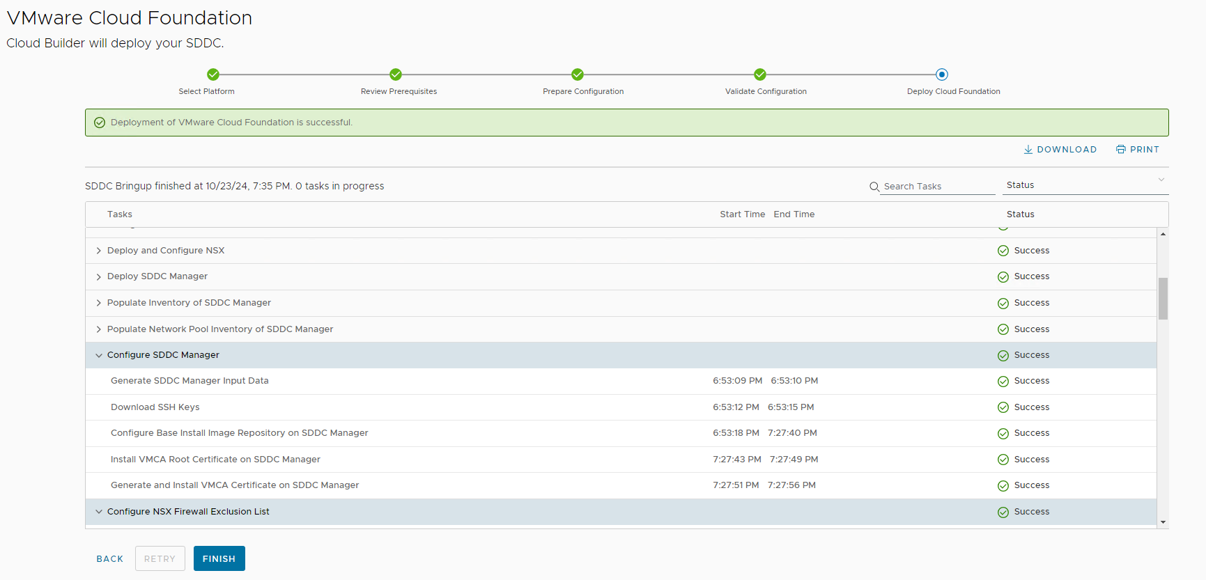This screenshot has width=1206, height=580.
Task: Click the task list scrollbar thumb
Action: tap(1163, 298)
